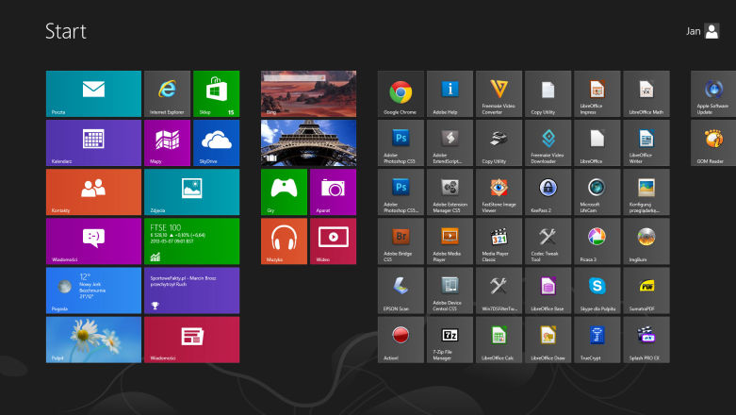
Task: Open Adobe Media Player tile
Action: tap(450, 241)
